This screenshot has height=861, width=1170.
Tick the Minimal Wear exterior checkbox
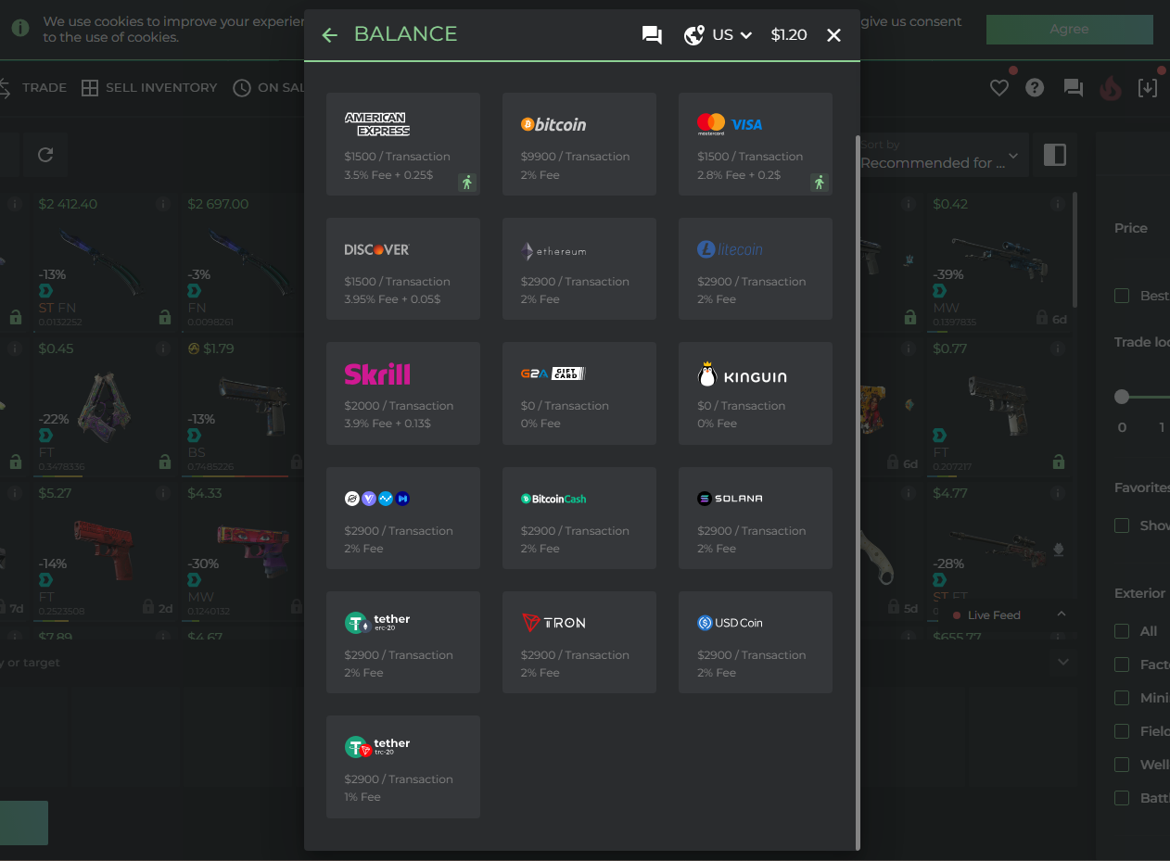pos(1122,698)
